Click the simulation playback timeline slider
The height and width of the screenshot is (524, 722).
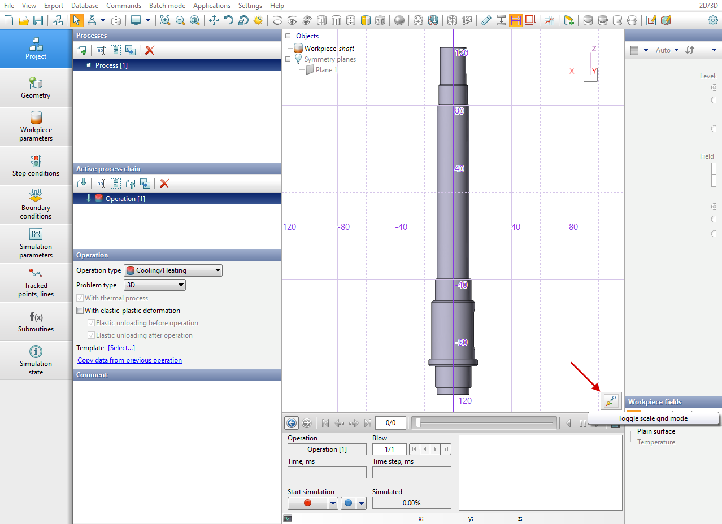(x=484, y=422)
